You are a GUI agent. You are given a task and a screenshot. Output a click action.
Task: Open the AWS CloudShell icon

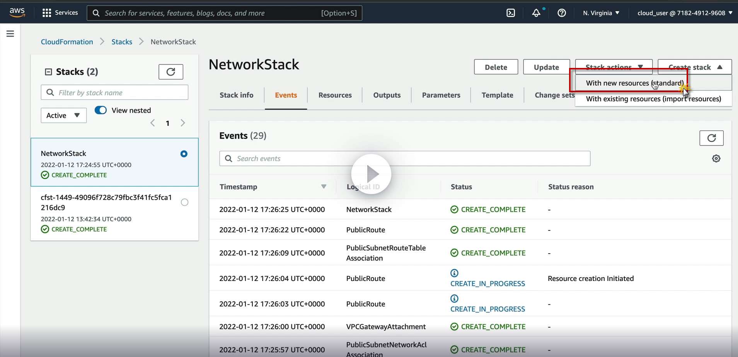coord(511,13)
